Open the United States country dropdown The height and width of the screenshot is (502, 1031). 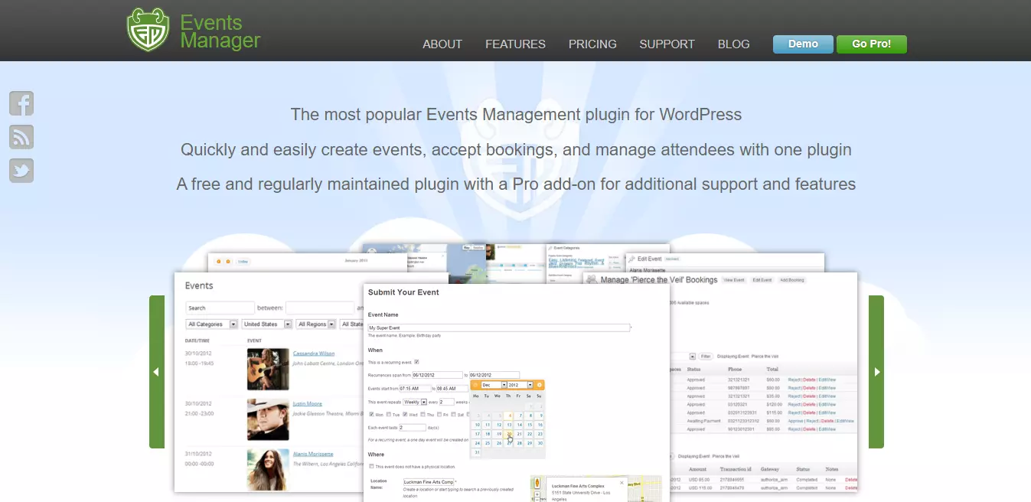pos(267,324)
